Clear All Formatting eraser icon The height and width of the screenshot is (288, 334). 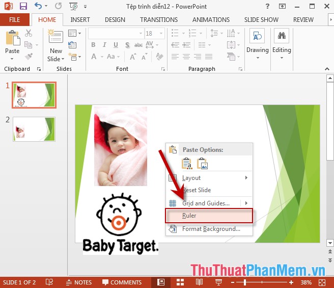159,57
